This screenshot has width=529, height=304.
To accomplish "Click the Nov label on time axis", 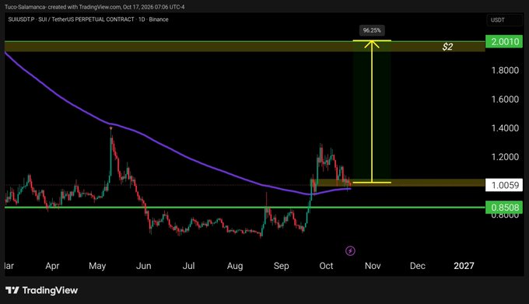I will point(373,266).
